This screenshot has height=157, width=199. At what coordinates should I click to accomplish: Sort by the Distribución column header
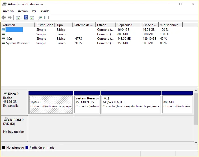45,25
